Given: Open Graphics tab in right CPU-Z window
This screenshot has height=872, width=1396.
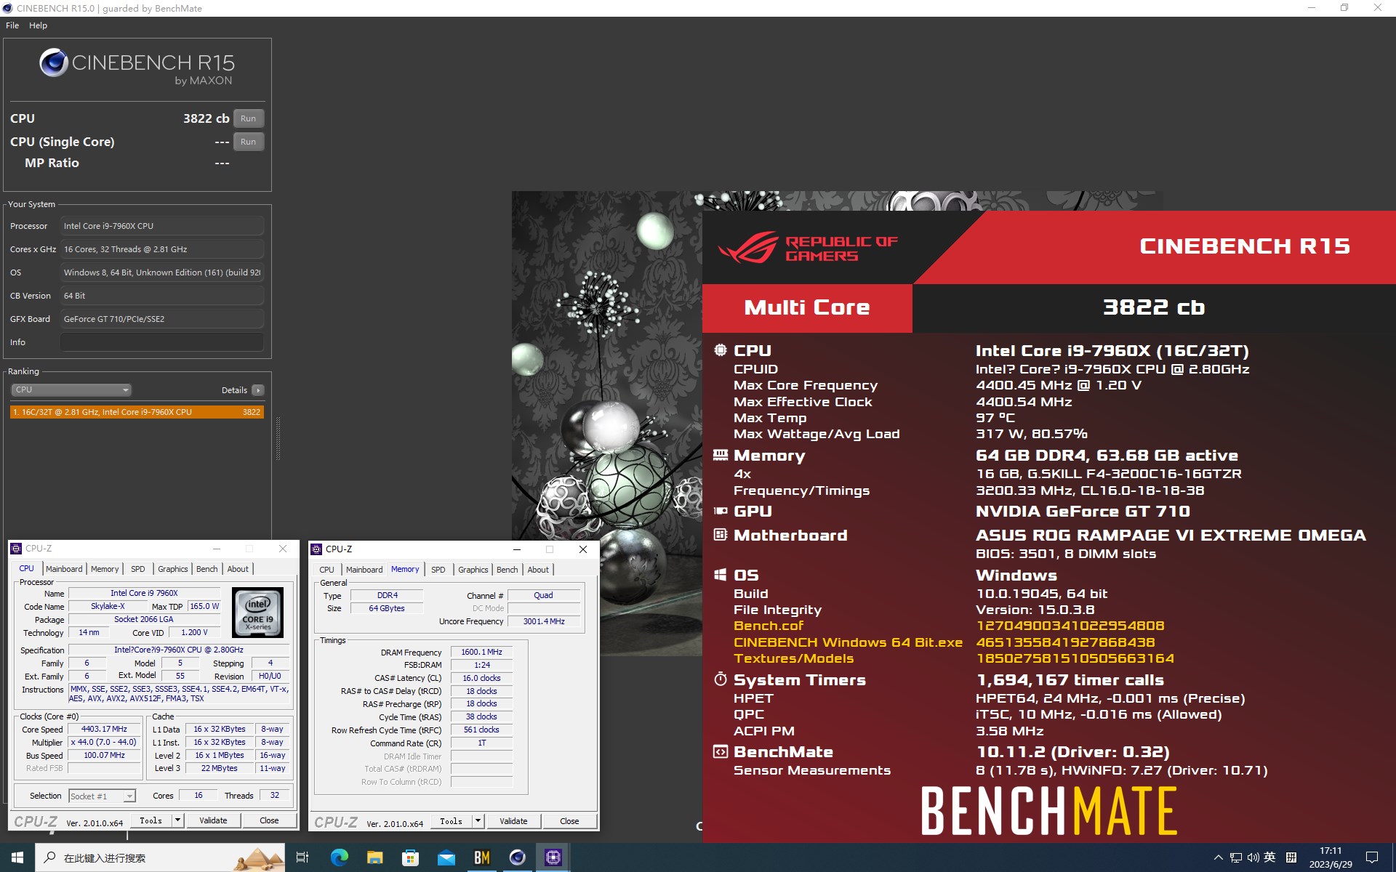Looking at the screenshot, I should (473, 570).
